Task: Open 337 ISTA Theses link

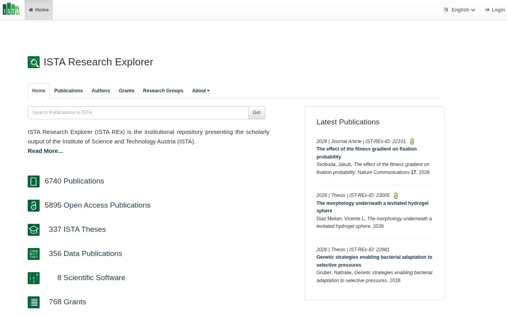Action: [77, 229]
